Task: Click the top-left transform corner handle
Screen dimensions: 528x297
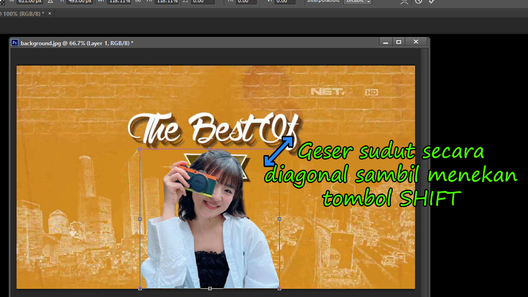Action: coord(140,149)
